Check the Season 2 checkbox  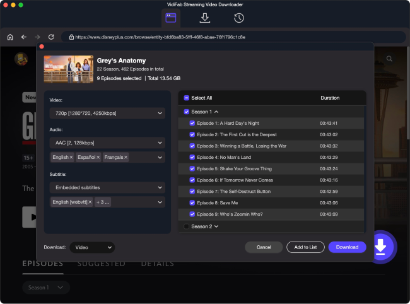pos(187,226)
